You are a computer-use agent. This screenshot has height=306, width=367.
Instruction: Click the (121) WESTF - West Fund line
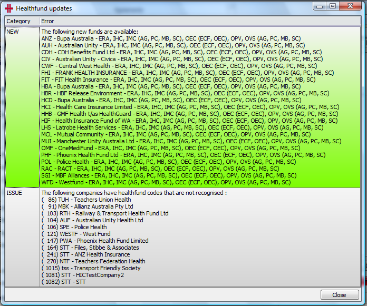pyautogui.click(x=76, y=234)
